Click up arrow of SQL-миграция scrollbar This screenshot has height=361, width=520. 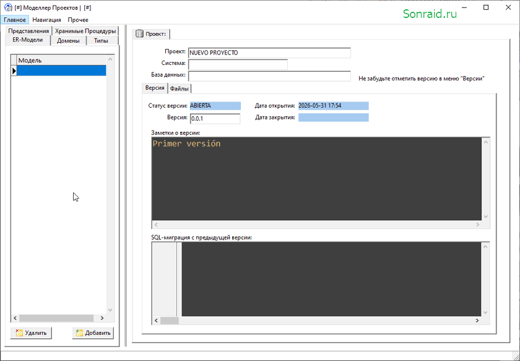[x=485, y=246]
